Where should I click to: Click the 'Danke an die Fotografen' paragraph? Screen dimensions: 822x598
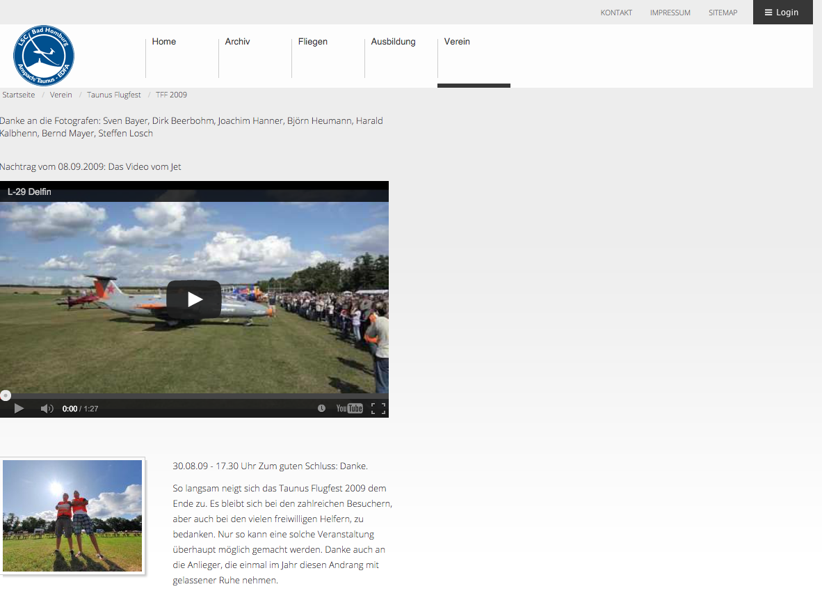(191, 127)
